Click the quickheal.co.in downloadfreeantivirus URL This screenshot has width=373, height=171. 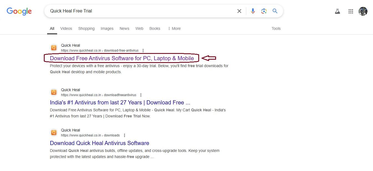point(98,95)
